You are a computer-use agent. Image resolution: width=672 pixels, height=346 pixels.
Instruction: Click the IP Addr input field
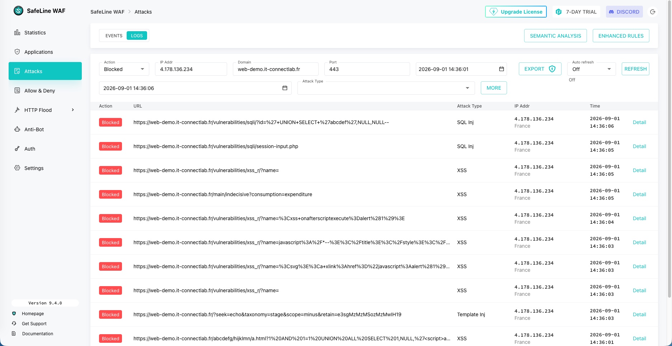tap(191, 69)
